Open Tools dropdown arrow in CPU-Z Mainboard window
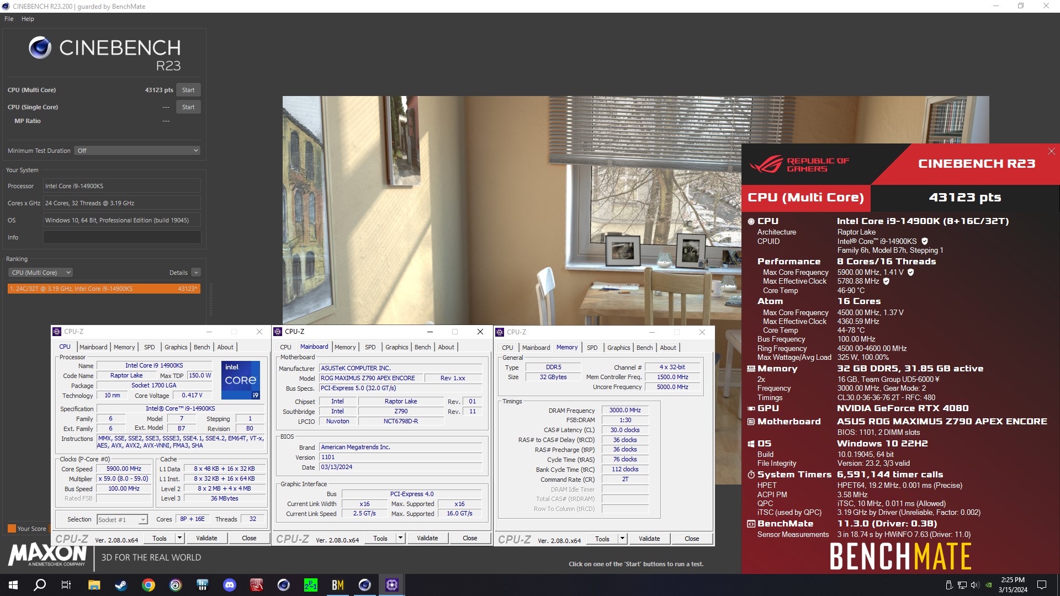 (400, 538)
